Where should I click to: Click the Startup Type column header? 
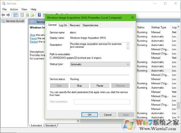(159, 27)
